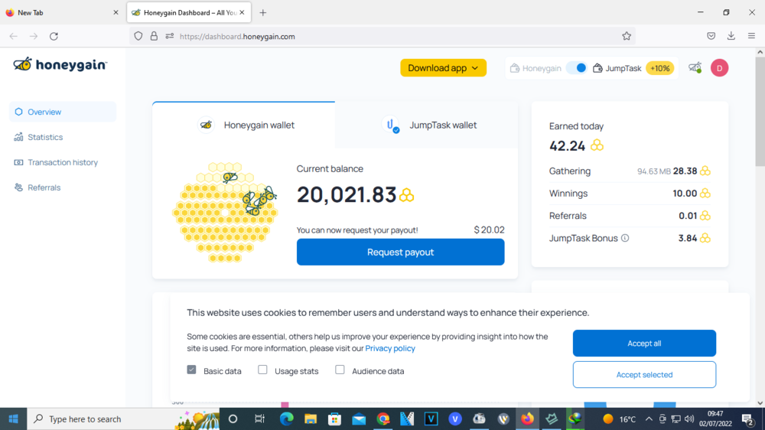
Task: Open Microsoft Edge from the taskbar
Action: pos(286,419)
